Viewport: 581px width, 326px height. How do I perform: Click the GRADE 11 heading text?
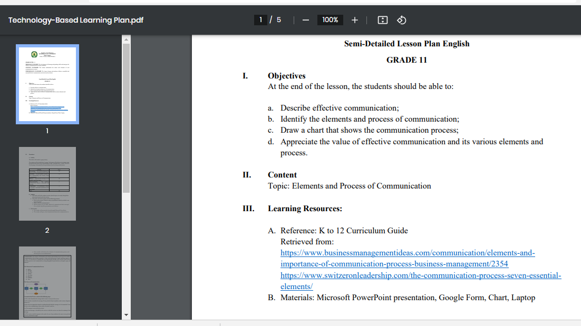pyautogui.click(x=406, y=60)
